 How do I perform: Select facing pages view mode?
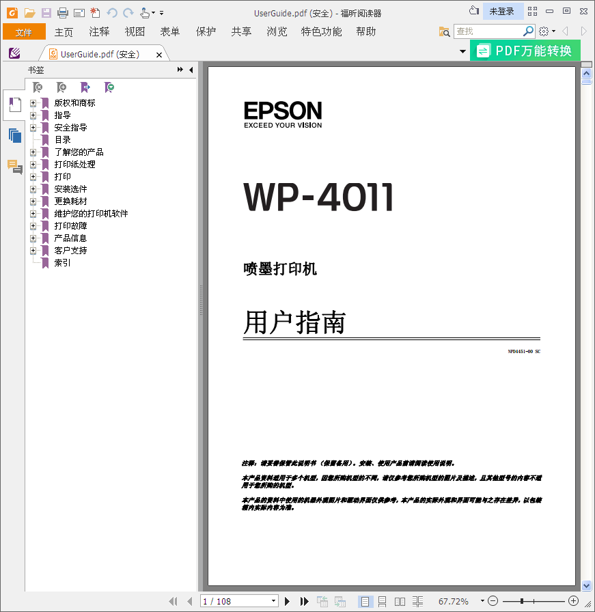click(x=400, y=602)
